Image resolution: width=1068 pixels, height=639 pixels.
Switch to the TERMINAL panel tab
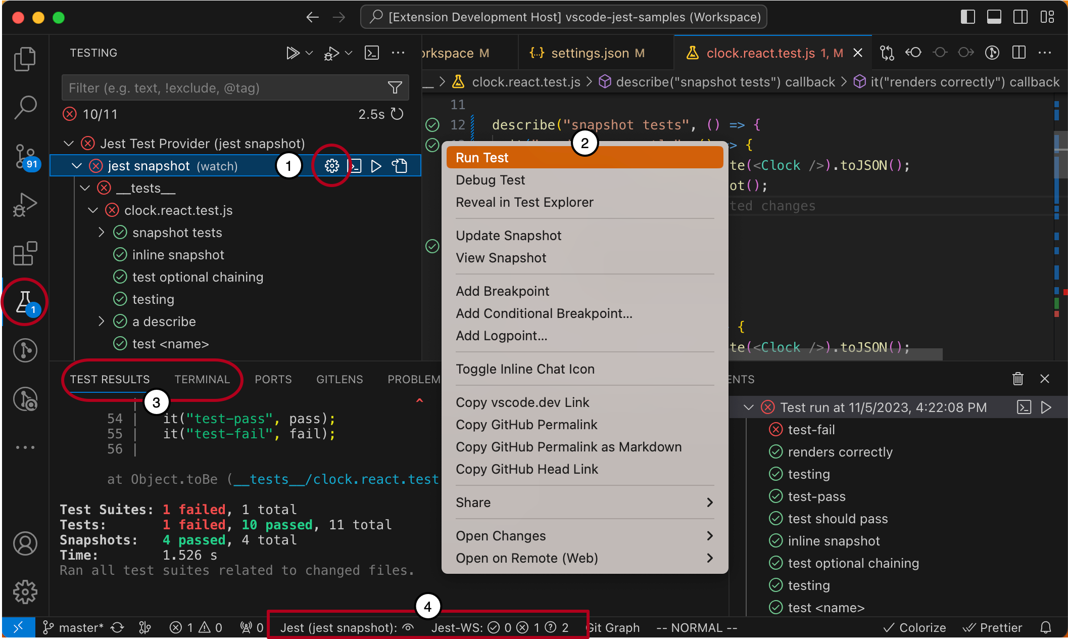pyautogui.click(x=202, y=379)
